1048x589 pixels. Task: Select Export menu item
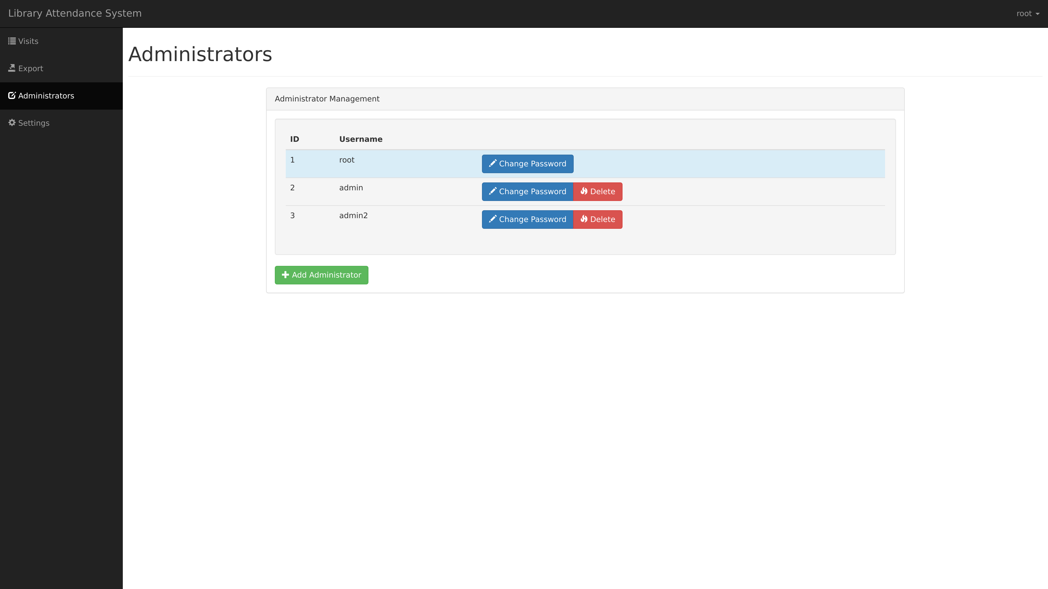click(x=61, y=68)
